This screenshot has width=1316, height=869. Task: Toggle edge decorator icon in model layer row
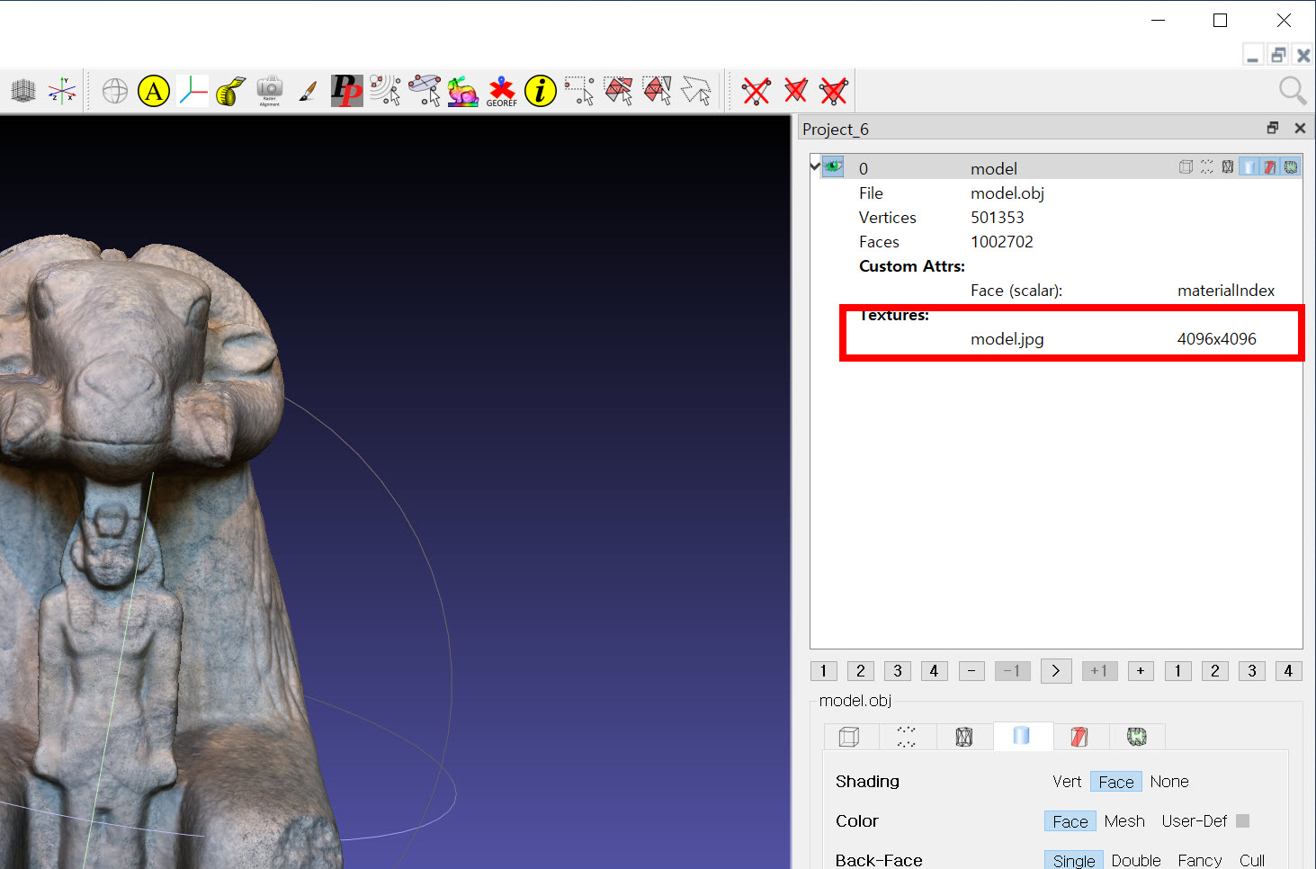tap(1291, 166)
